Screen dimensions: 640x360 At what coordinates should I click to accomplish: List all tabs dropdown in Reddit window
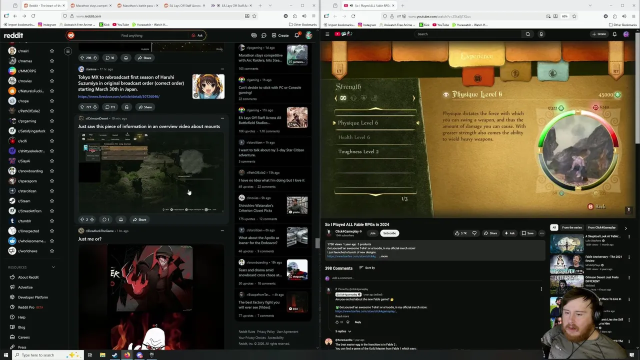[270, 5]
